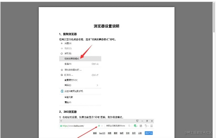Open the dropdown next to the undo icon
This screenshot has height=138, width=216.
148,126
